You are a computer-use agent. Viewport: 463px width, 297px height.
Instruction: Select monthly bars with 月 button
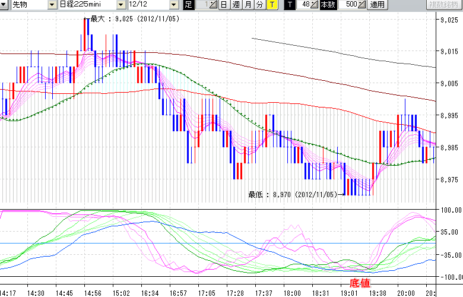tap(248, 5)
